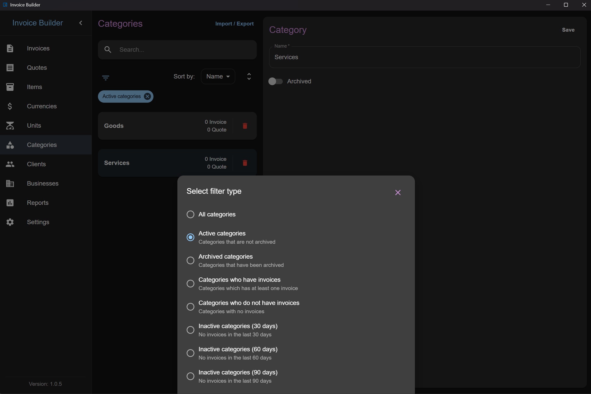Open Clients people icon
This screenshot has height=394, width=591.
10,164
